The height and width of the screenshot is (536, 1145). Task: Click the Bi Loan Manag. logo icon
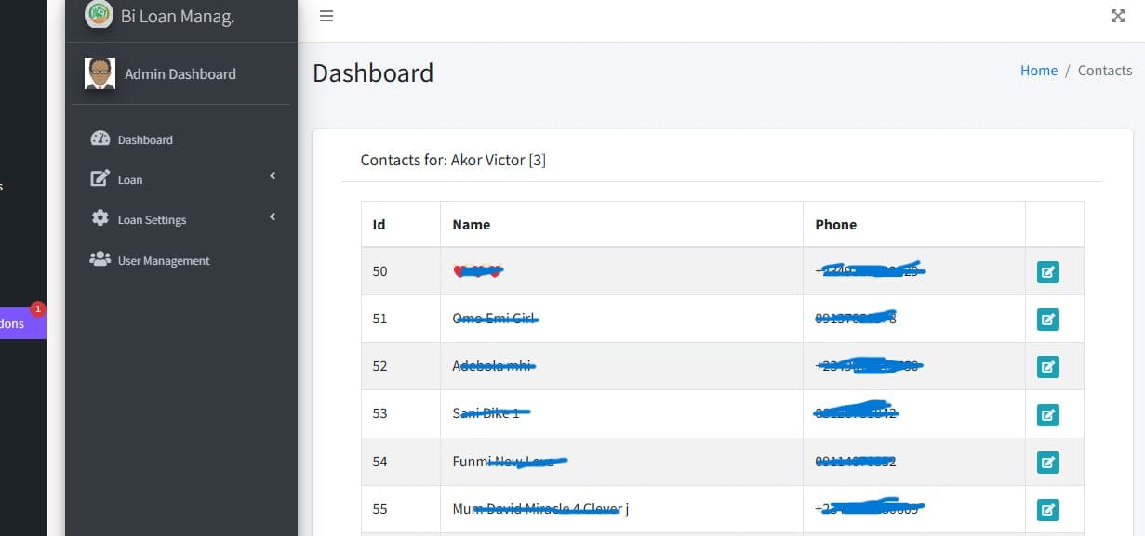[99, 14]
